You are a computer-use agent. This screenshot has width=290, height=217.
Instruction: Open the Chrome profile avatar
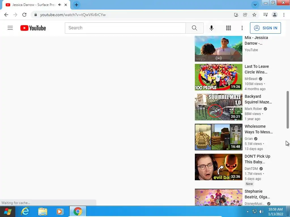(x=275, y=15)
